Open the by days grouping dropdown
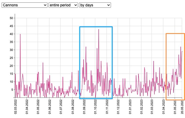The height and width of the screenshot is (118, 185). tap(95, 5)
